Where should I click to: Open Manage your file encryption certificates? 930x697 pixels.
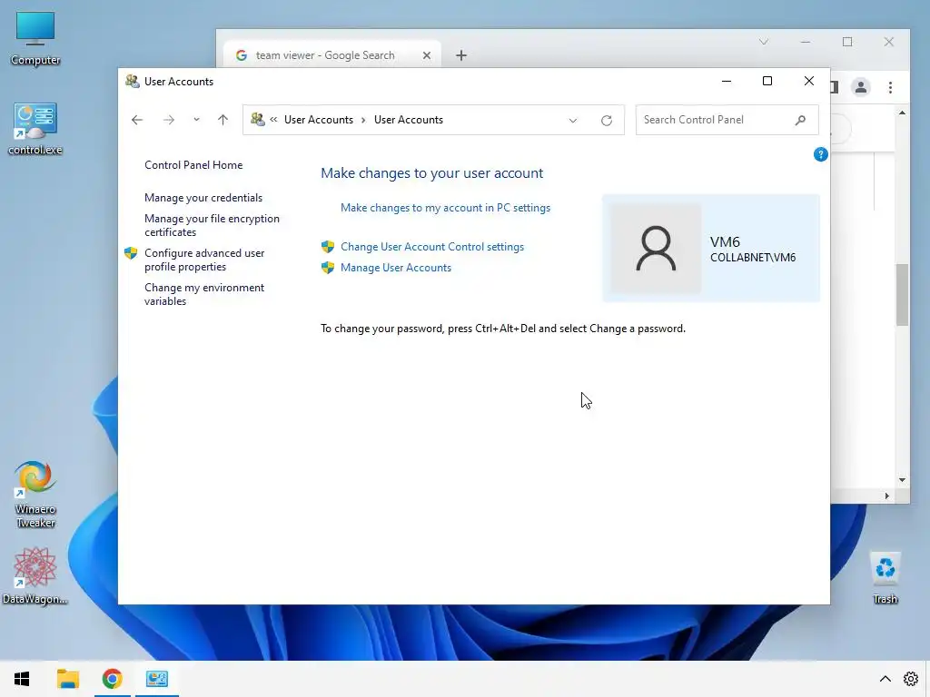click(212, 225)
